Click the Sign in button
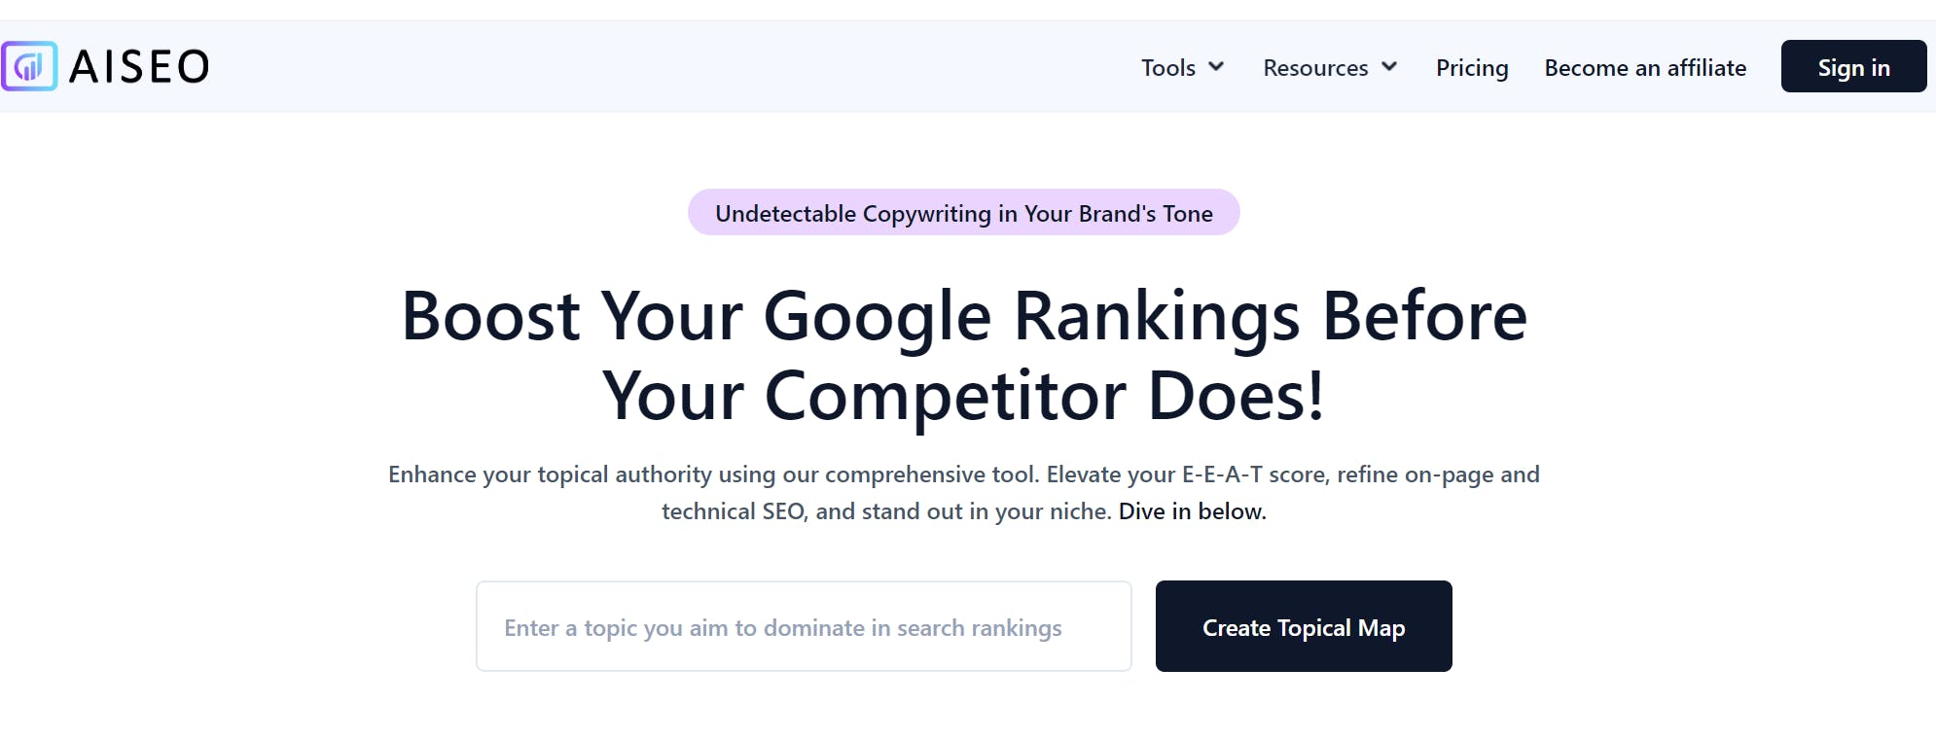Viewport: 1936px width, 738px height. point(1853,66)
